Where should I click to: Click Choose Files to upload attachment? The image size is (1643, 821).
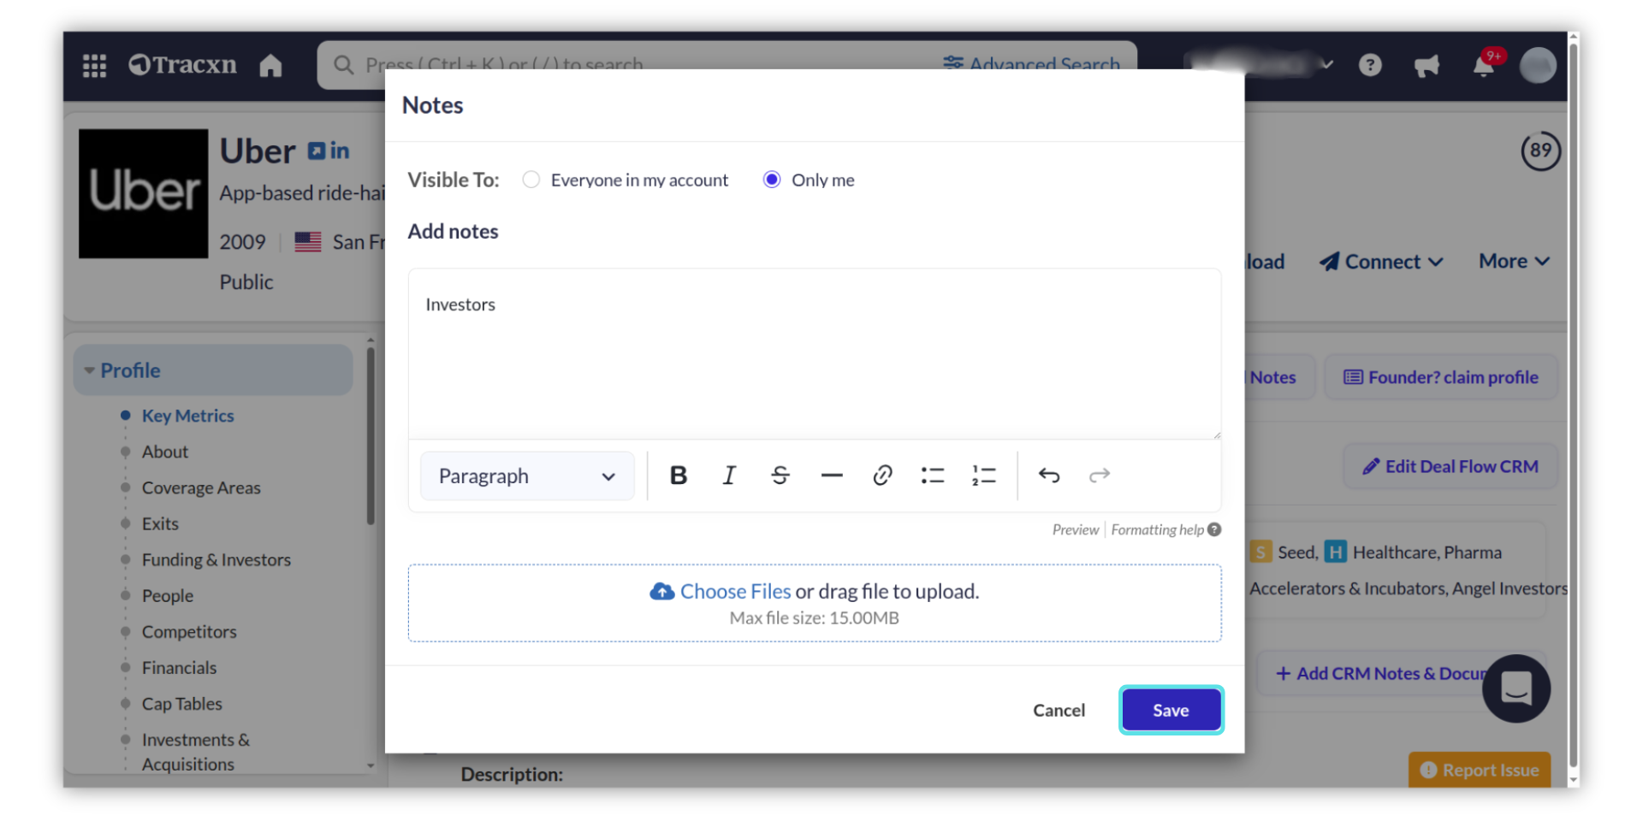pos(734,592)
